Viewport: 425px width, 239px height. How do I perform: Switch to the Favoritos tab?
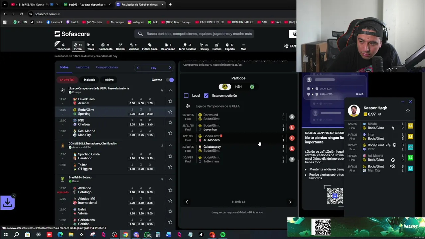click(82, 67)
